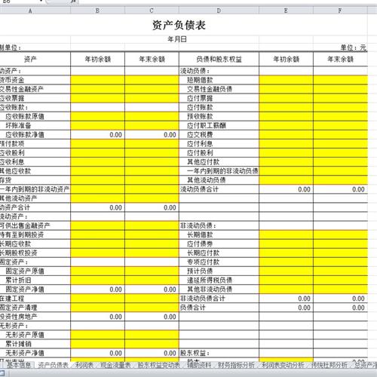Click the 累计摊销 label cell
This screenshot has height=377, width=377.
(x=35, y=344)
